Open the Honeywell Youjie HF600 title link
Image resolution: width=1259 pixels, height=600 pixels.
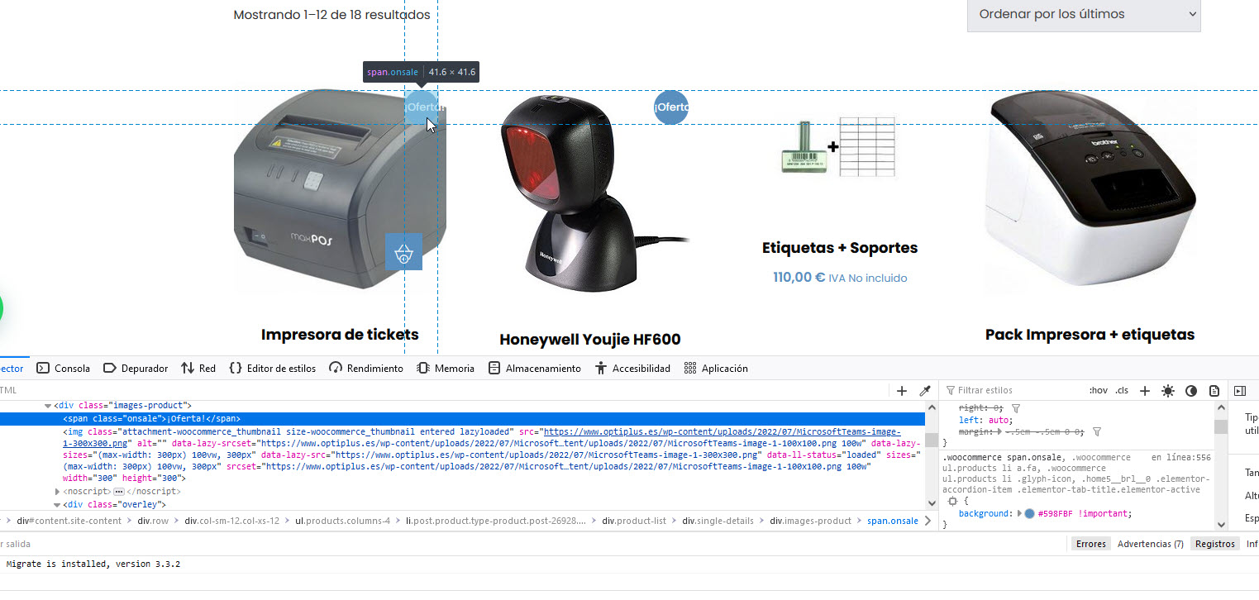tap(590, 340)
